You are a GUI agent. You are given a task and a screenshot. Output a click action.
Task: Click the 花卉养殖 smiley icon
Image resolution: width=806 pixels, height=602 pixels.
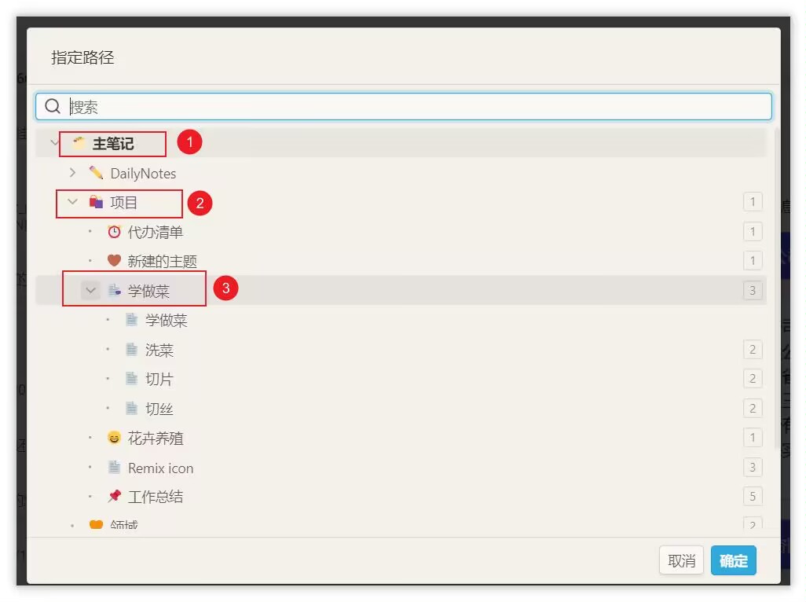click(114, 438)
